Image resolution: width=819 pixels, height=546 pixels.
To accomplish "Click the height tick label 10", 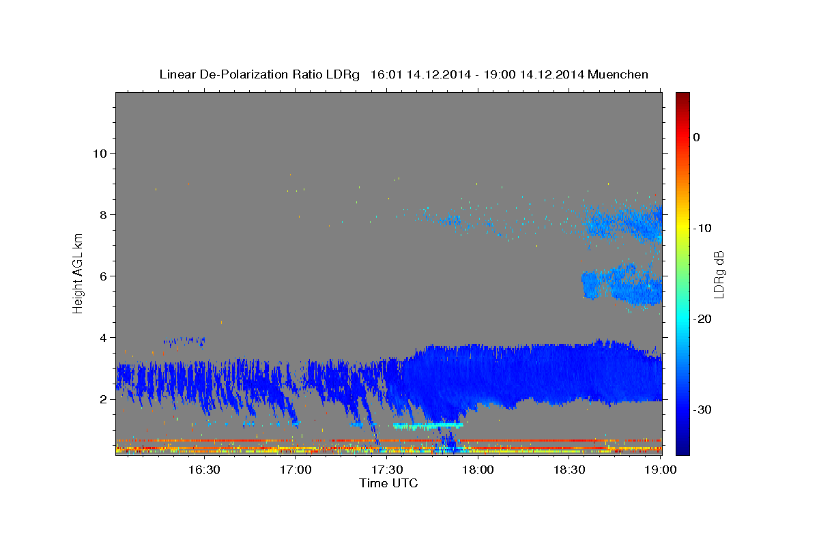I will (100, 153).
